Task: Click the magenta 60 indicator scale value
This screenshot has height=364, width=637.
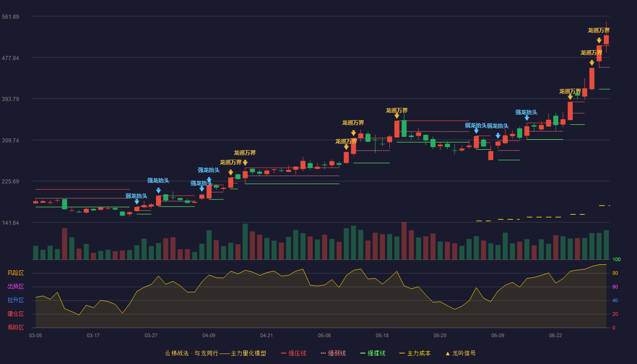Action: coord(615,287)
